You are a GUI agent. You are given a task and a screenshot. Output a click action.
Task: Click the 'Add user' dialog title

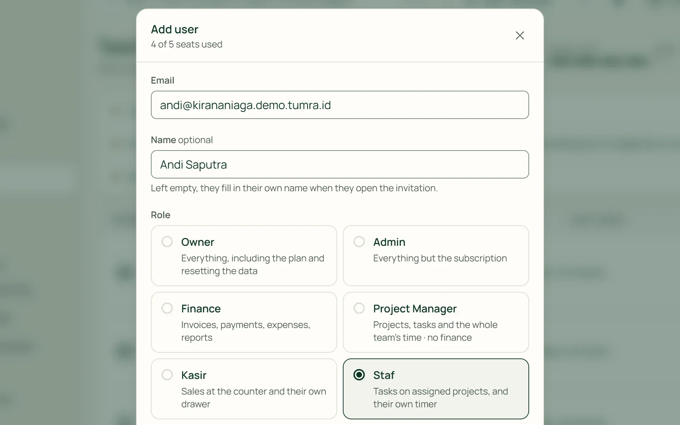click(x=175, y=29)
